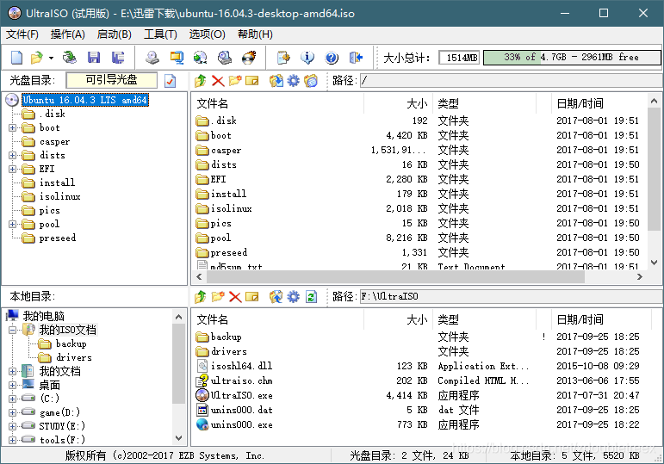This screenshot has height=464, width=664.
Task: Click the Add files icon in local pane toolbar
Action: click(252, 297)
